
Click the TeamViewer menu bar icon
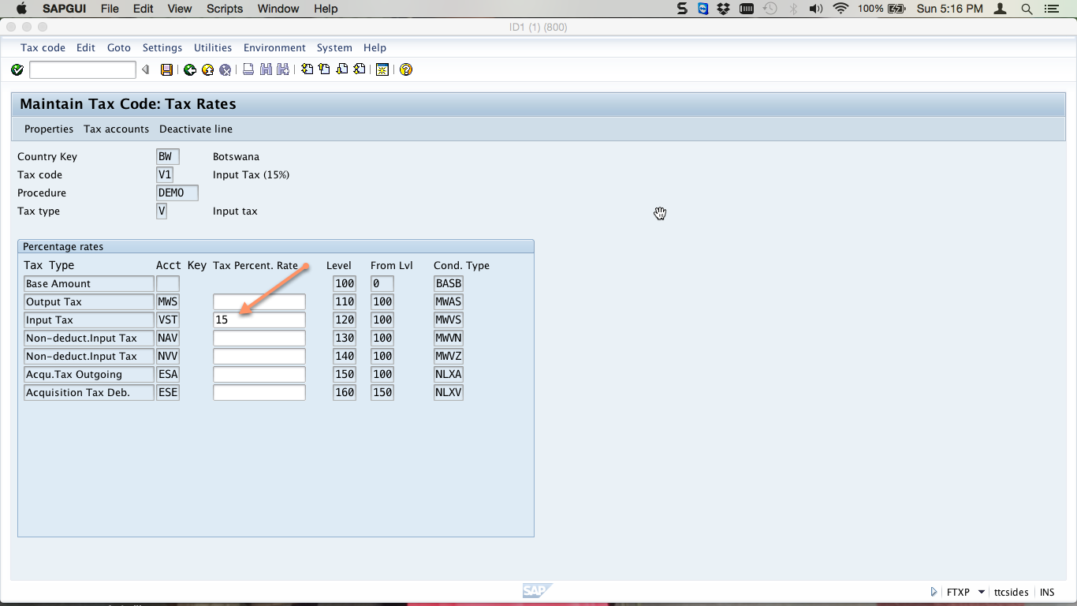click(703, 9)
